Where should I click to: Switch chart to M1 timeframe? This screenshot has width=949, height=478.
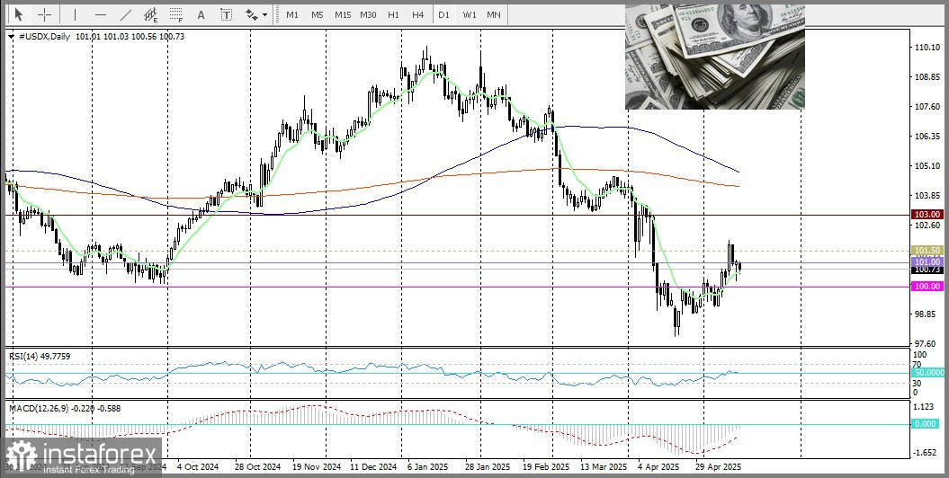point(292,14)
